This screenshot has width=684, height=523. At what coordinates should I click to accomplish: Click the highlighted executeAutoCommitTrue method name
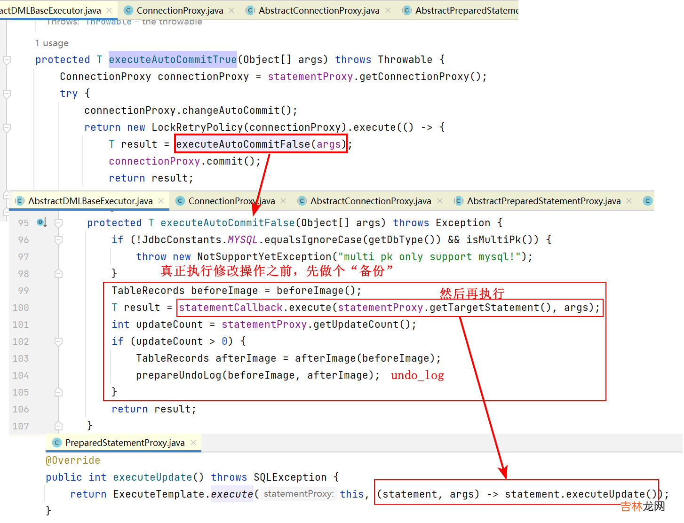[173, 60]
